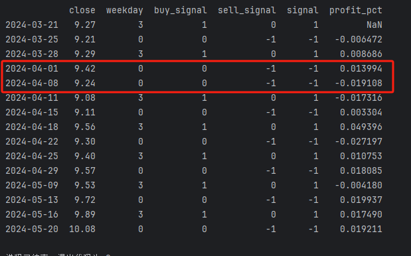Click the date 2024-04-18
Image resolution: width=411 pixels, height=256 pixels.
tap(32, 127)
